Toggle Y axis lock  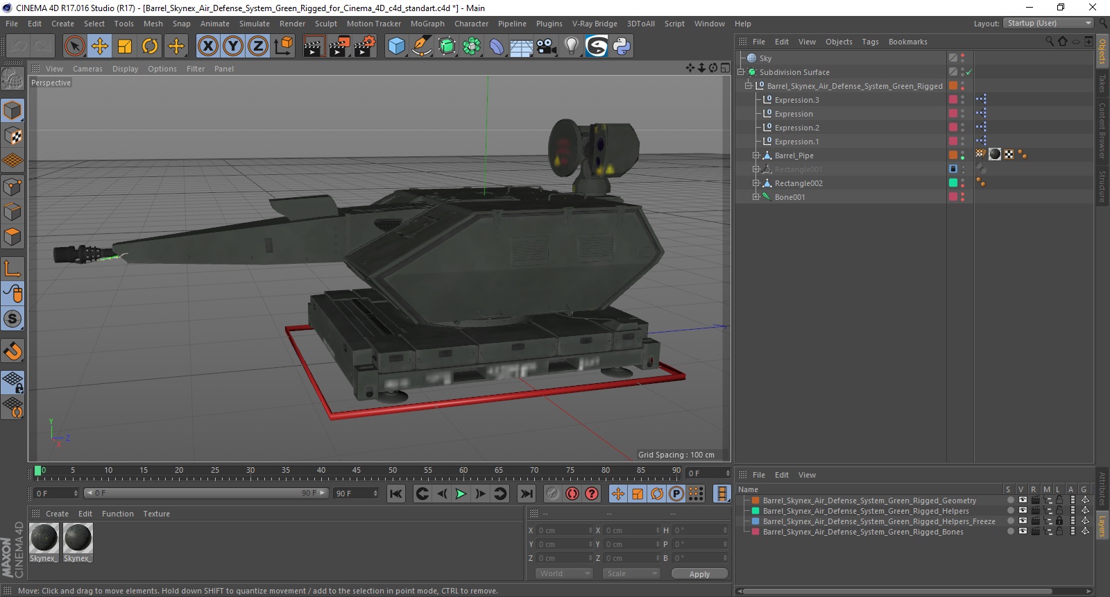point(233,47)
